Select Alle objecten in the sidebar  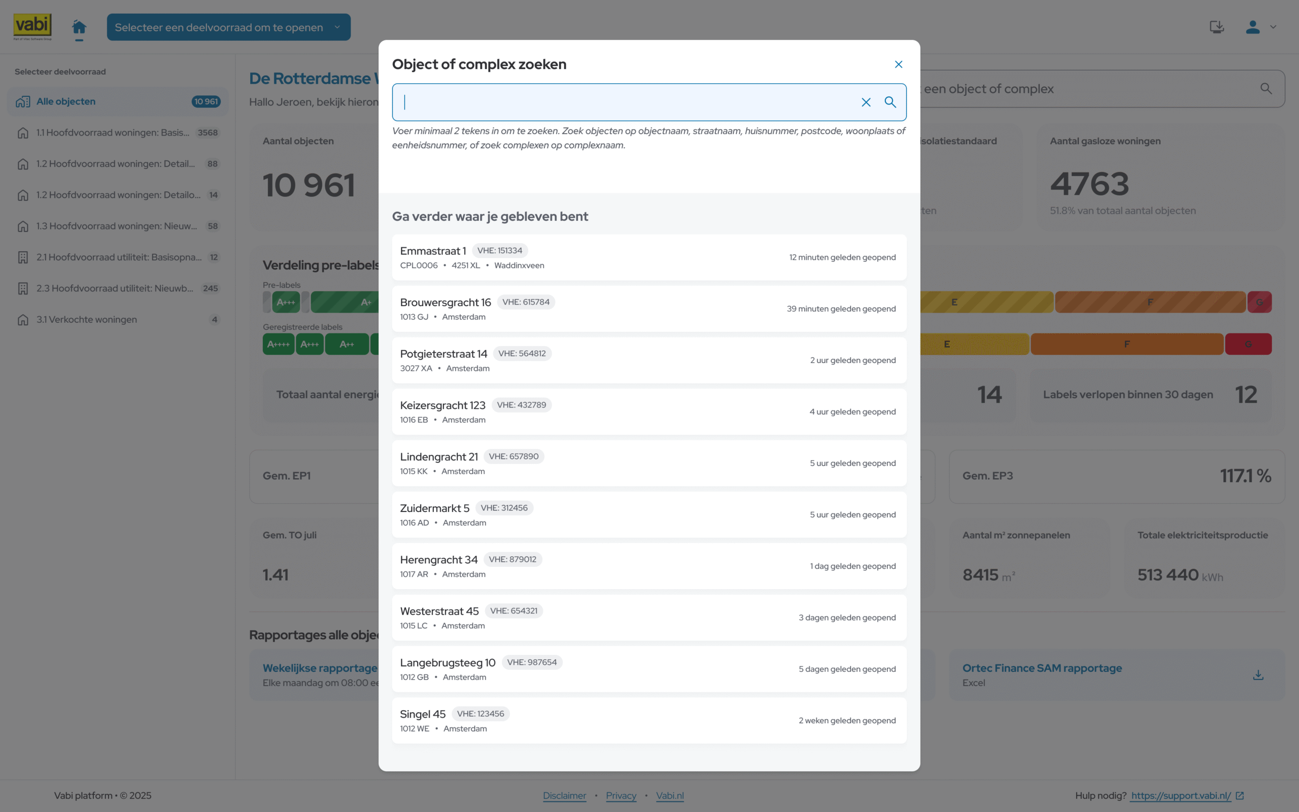pos(118,101)
